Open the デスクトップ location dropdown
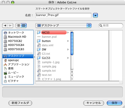Screen dimensions: 125x108 [63, 25]
